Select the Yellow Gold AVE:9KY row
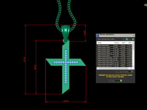The width and height of the screenshot is (147, 110). tap(115, 58)
